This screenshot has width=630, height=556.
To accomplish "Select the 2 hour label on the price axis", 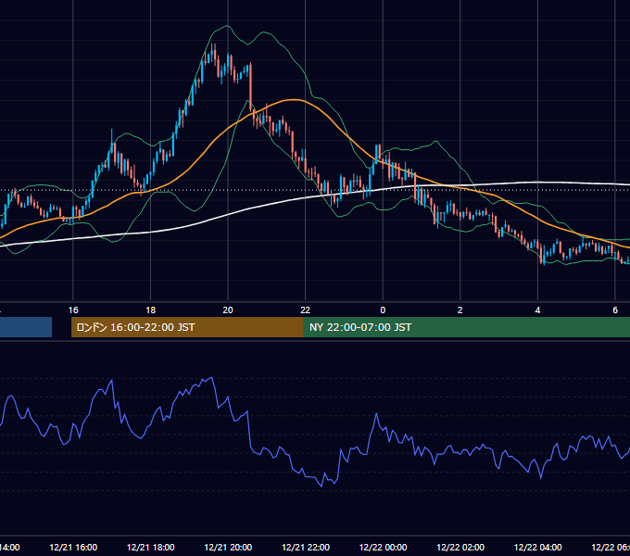I will coord(460,310).
